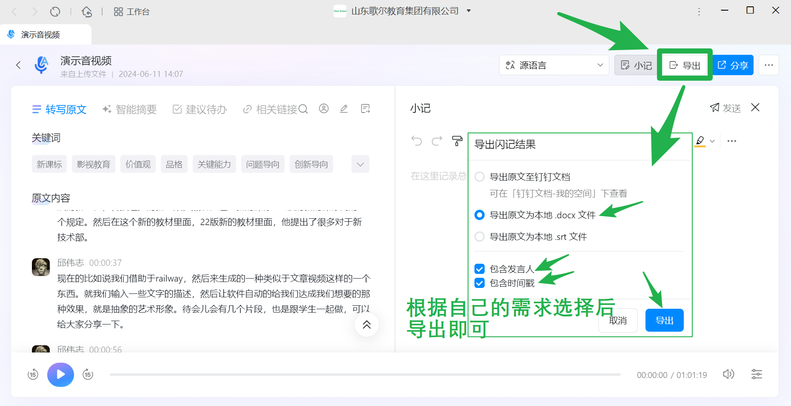Send the note with 发送
791x406 pixels.
(725, 108)
